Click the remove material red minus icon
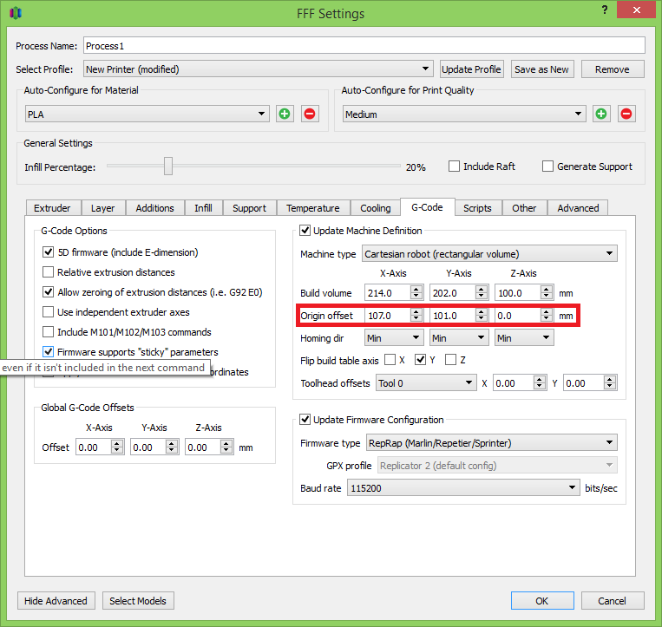The height and width of the screenshot is (627, 662). pos(310,114)
